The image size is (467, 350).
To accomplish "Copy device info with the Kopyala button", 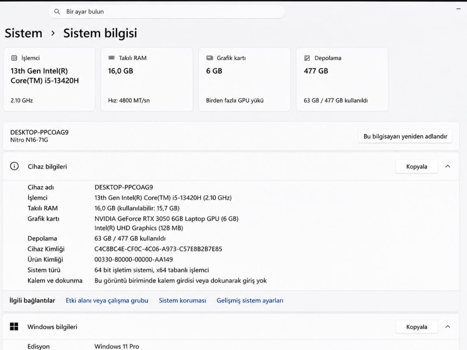I will pos(417,166).
